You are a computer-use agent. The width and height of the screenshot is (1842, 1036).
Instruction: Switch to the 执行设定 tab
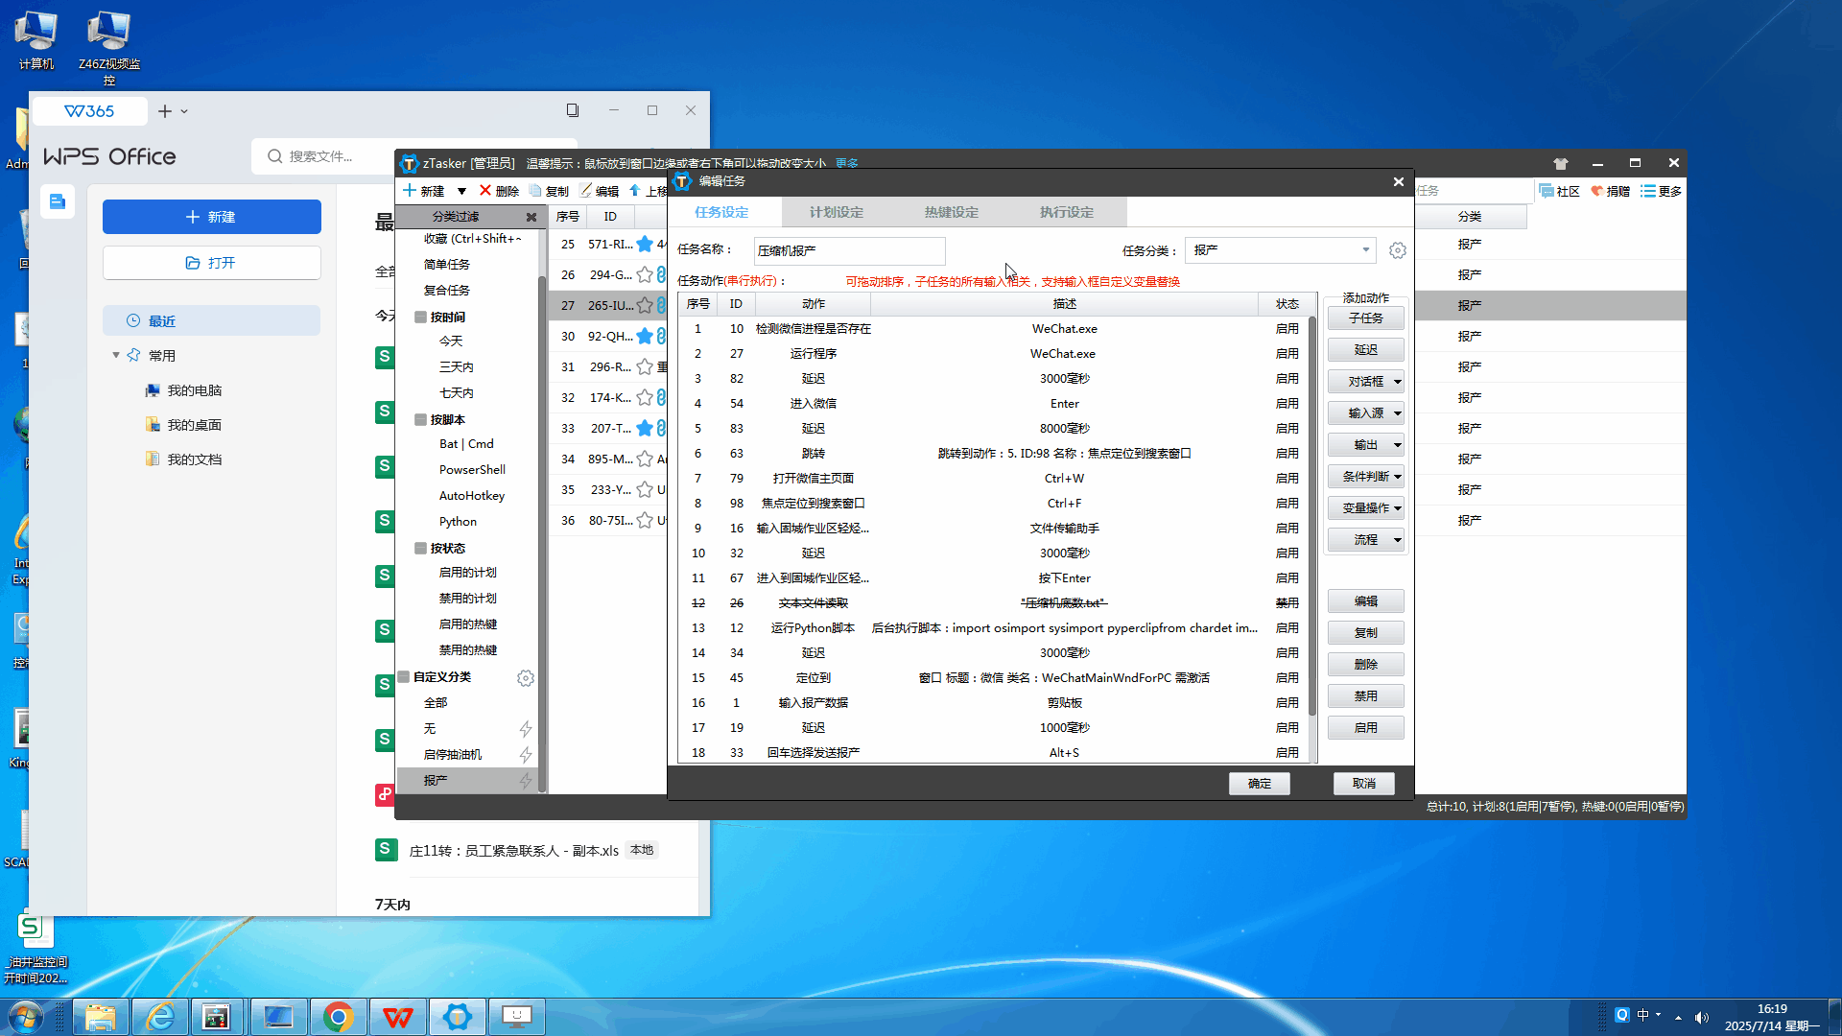point(1067,212)
